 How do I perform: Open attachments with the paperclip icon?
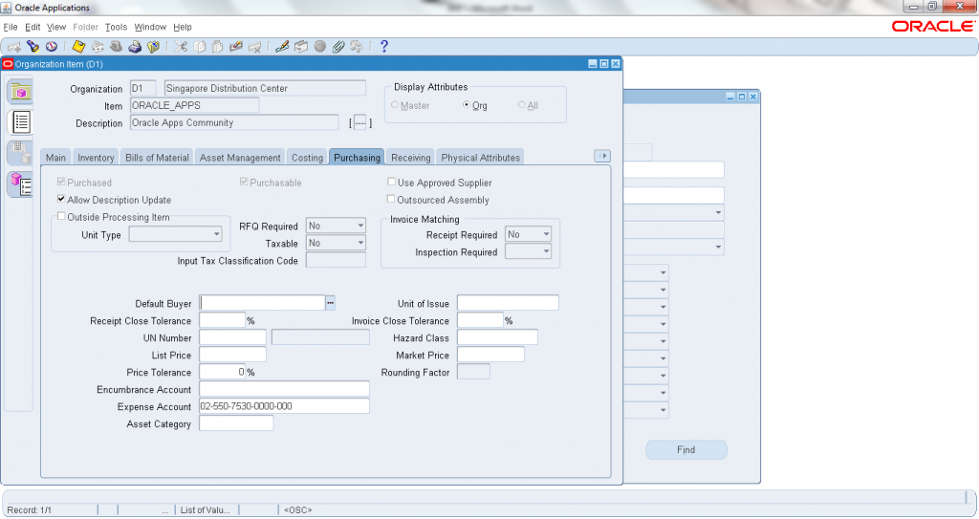337,46
